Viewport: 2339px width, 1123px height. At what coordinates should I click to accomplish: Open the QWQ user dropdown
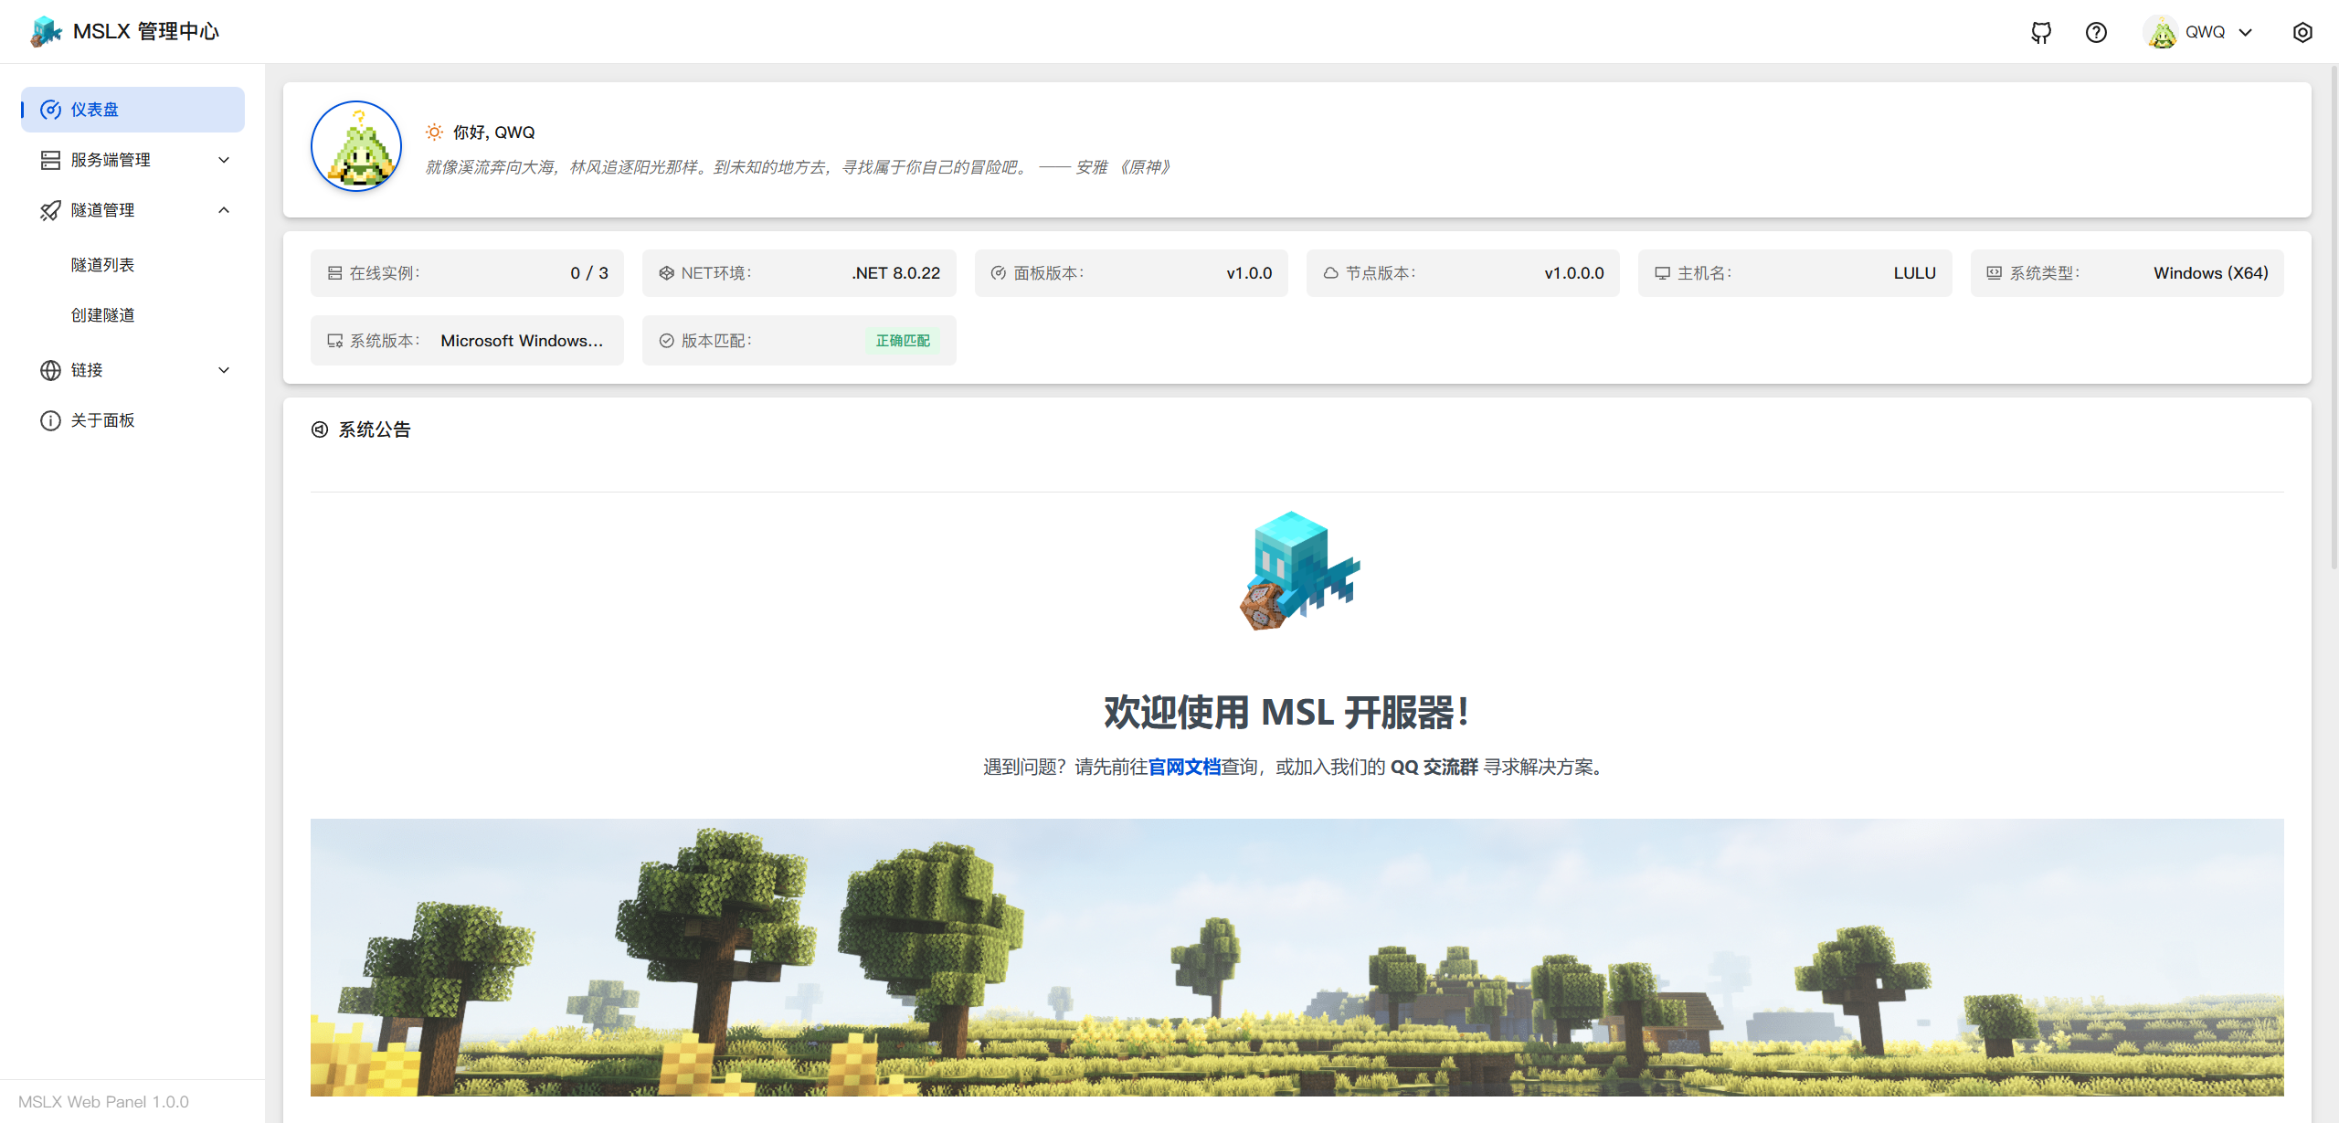point(2204,32)
